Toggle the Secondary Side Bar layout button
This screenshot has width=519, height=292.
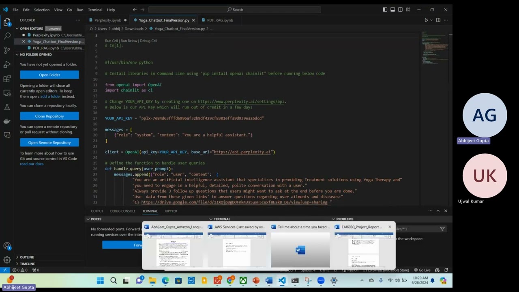click(400, 9)
